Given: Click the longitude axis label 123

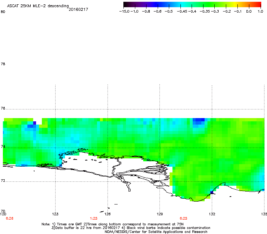Looking at the screenshot, I should [x=55, y=214].
